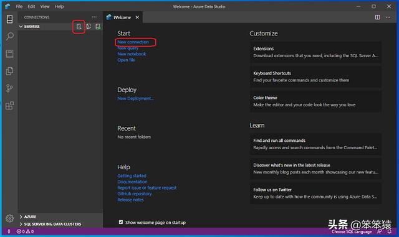
Task: Click the New connection link
Action: point(133,42)
